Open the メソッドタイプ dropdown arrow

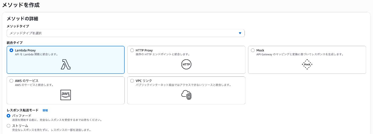pyautogui.click(x=240, y=33)
